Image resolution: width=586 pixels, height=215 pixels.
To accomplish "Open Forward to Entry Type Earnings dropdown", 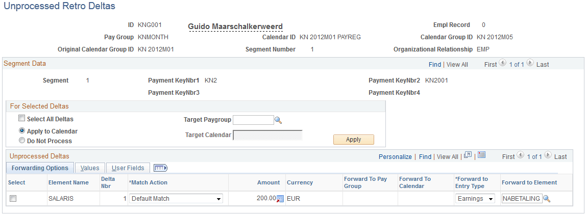I will pyautogui.click(x=475, y=199).
